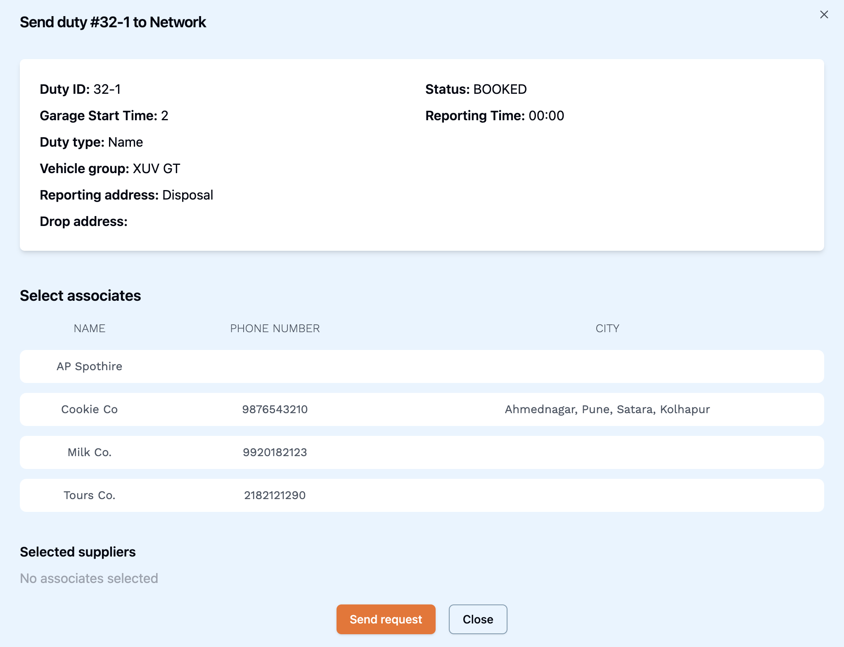Pick the Tours Co. associate name
The width and height of the screenshot is (844, 647).
89,495
